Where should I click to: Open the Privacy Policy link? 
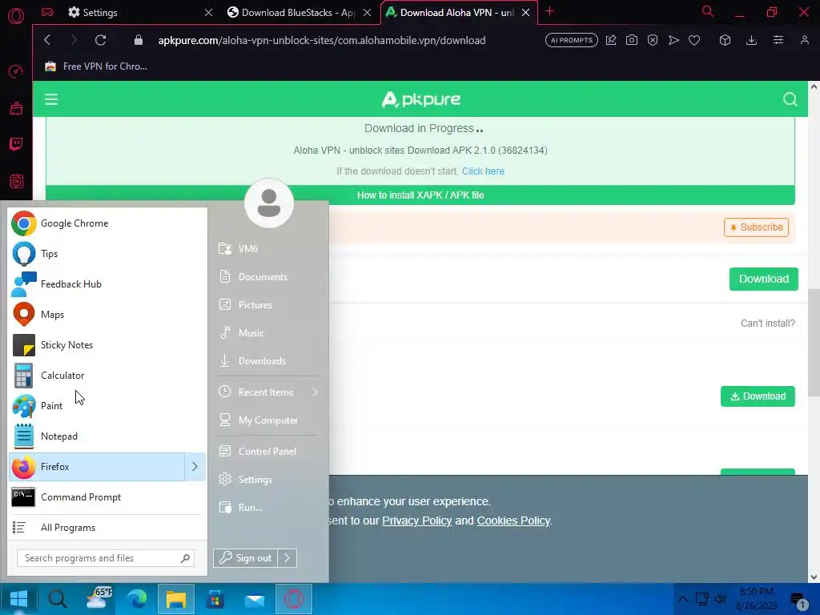pyautogui.click(x=416, y=521)
